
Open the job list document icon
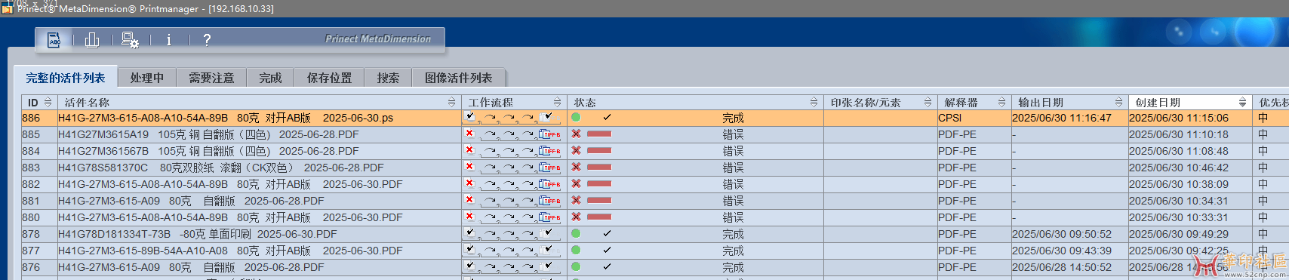(54, 40)
